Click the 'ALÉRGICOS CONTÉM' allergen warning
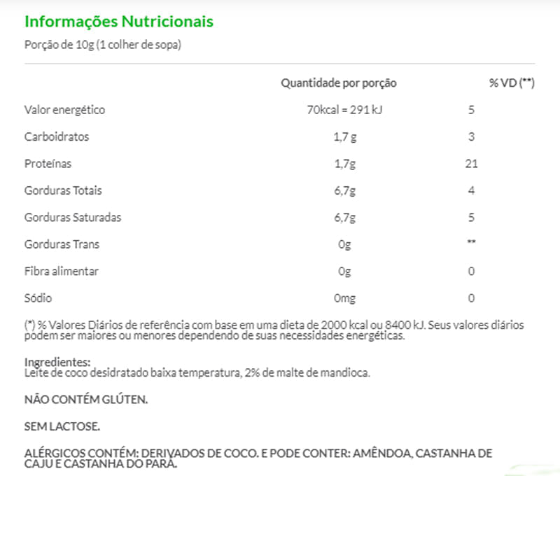This screenshot has width=560, height=560. pyautogui.click(x=258, y=458)
